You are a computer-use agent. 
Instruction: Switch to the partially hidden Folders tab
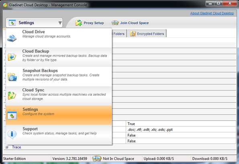click(119, 34)
